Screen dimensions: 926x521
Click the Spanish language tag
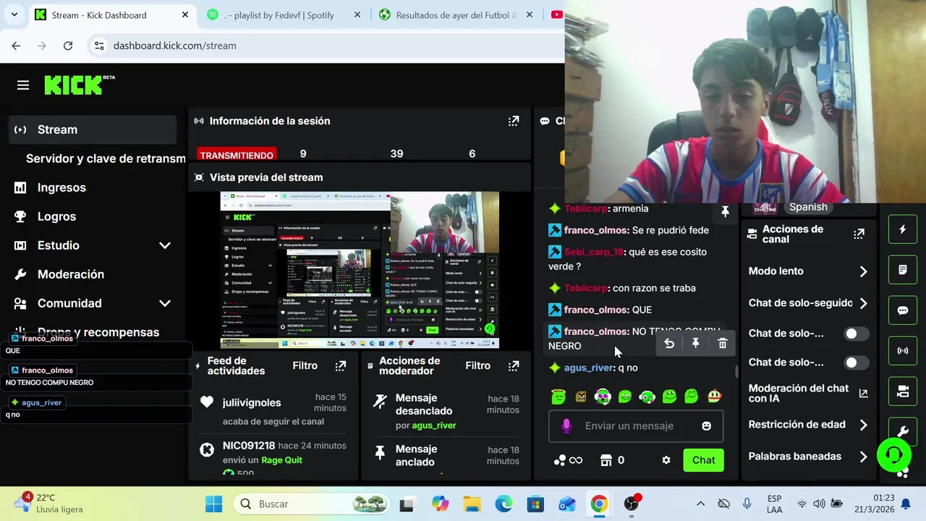[x=808, y=207]
